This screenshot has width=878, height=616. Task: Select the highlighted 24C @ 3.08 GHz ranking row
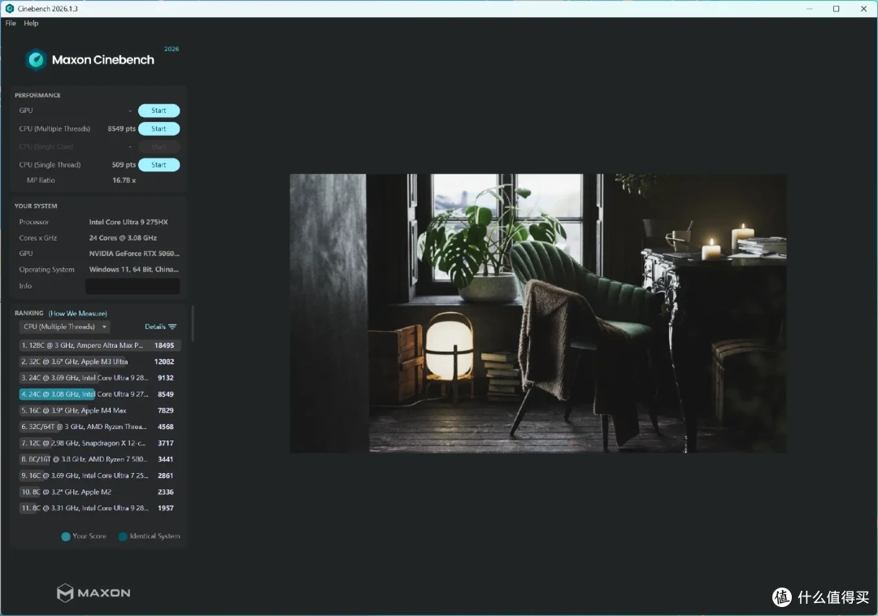click(x=98, y=394)
